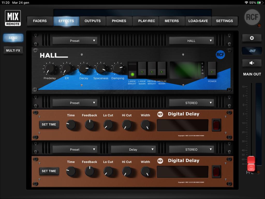Screen dimensions: 265x199
Task: Click the Damping knob on Hall reverb
Action: [118, 68]
